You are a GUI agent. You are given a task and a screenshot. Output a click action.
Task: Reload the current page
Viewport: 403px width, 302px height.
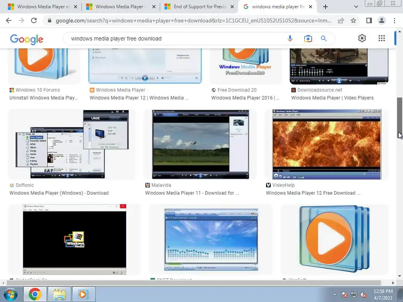coord(34,20)
